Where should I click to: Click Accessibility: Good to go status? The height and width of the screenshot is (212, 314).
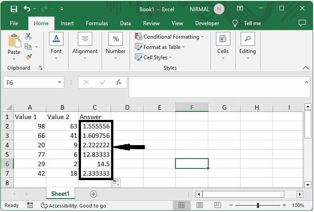(x=74, y=205)
